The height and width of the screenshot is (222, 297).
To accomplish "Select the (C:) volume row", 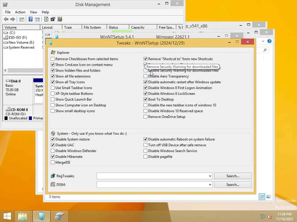I will pyautogui.click(x=12, y=32).
